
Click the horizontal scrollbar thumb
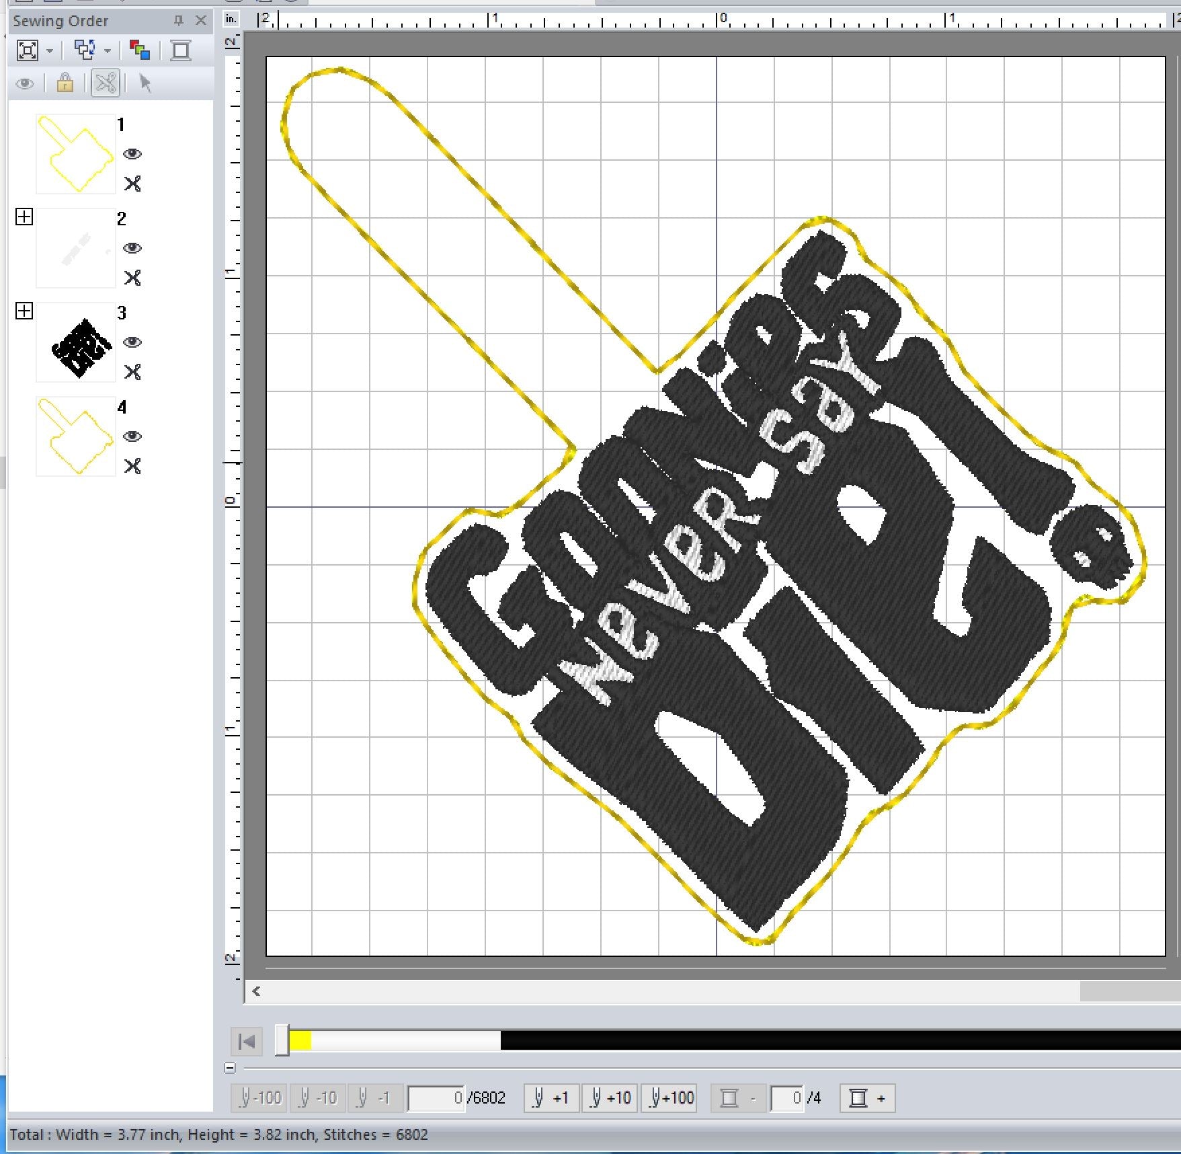pyautogui.click(x=1130, y=991)
